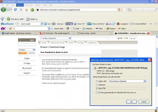Viewport: 158px width, 112px height.
Task: Open Finance on Yahoo toolbar
Action: click(x=111, y=28)
